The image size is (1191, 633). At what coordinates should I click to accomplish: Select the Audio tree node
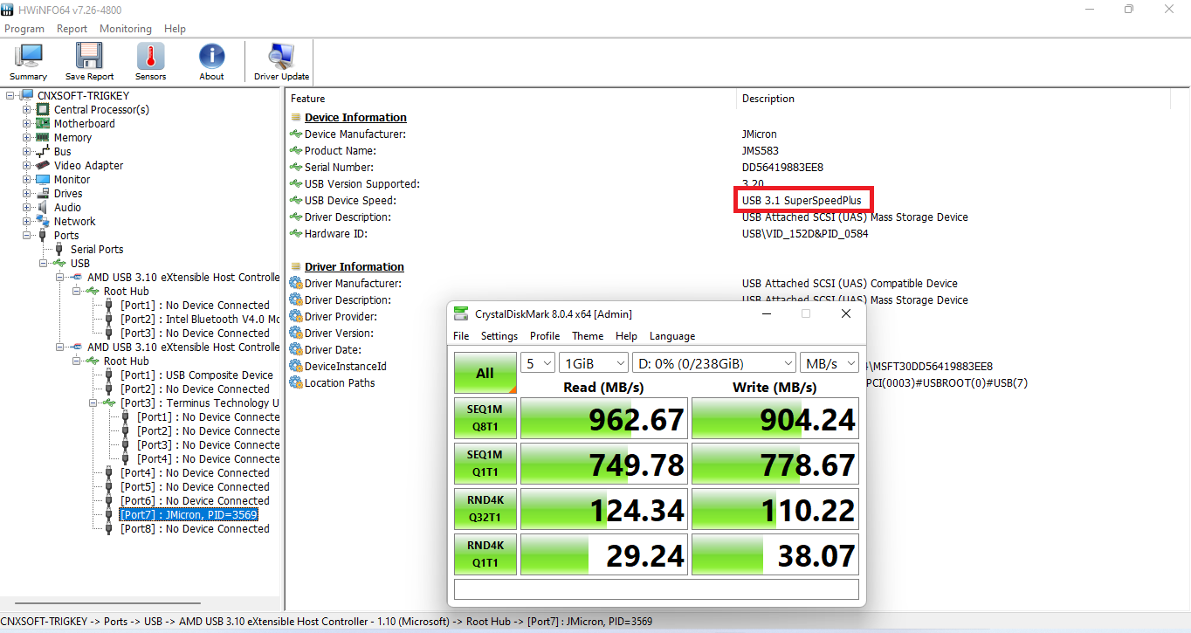[67, 207]
